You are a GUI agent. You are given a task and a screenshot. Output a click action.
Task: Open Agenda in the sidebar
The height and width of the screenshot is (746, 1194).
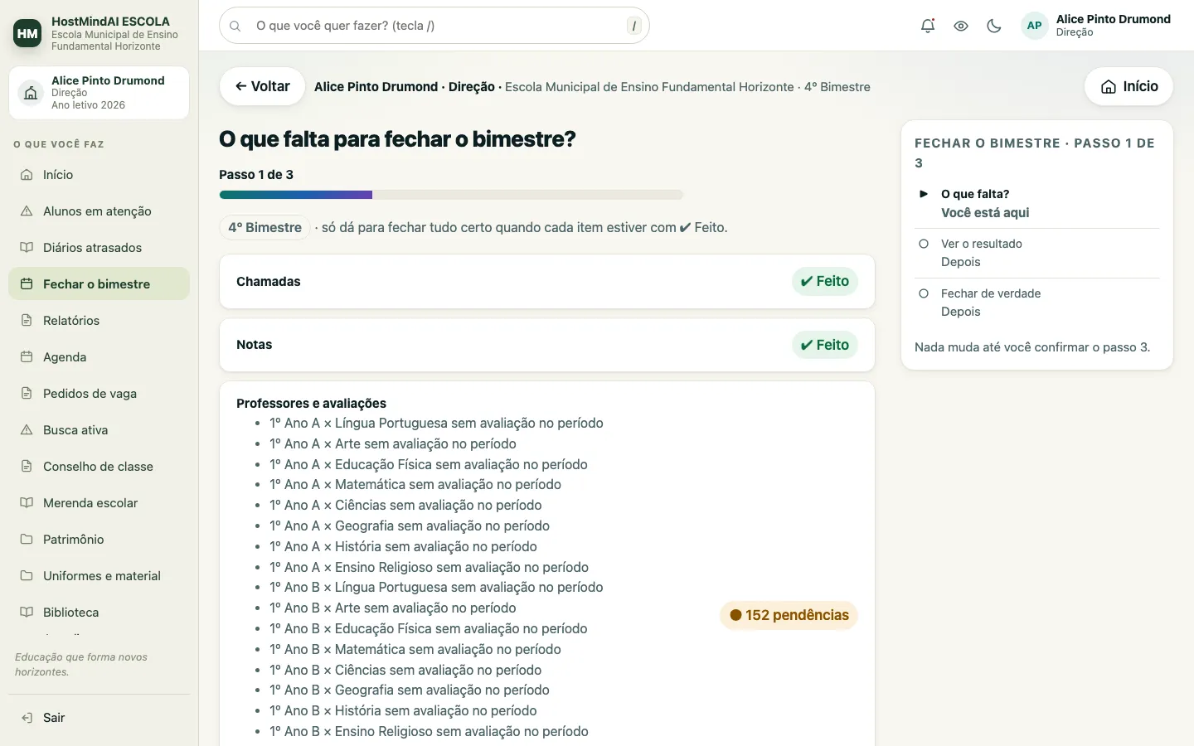pyautogui.click(x=99, y=357)
